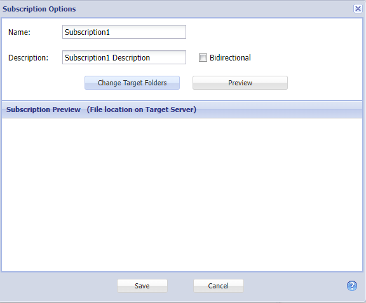Cancel the subscription changes
Screen dimensions: 366x303
219,286
